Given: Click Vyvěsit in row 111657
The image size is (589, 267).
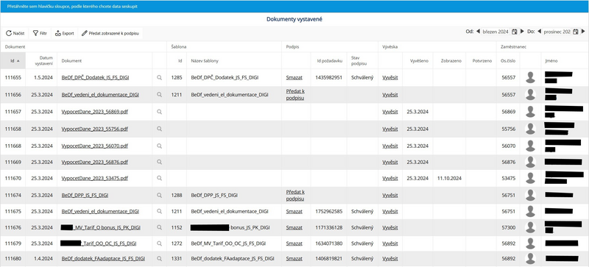Looking at the screenshot, I should tap(390, 112).
